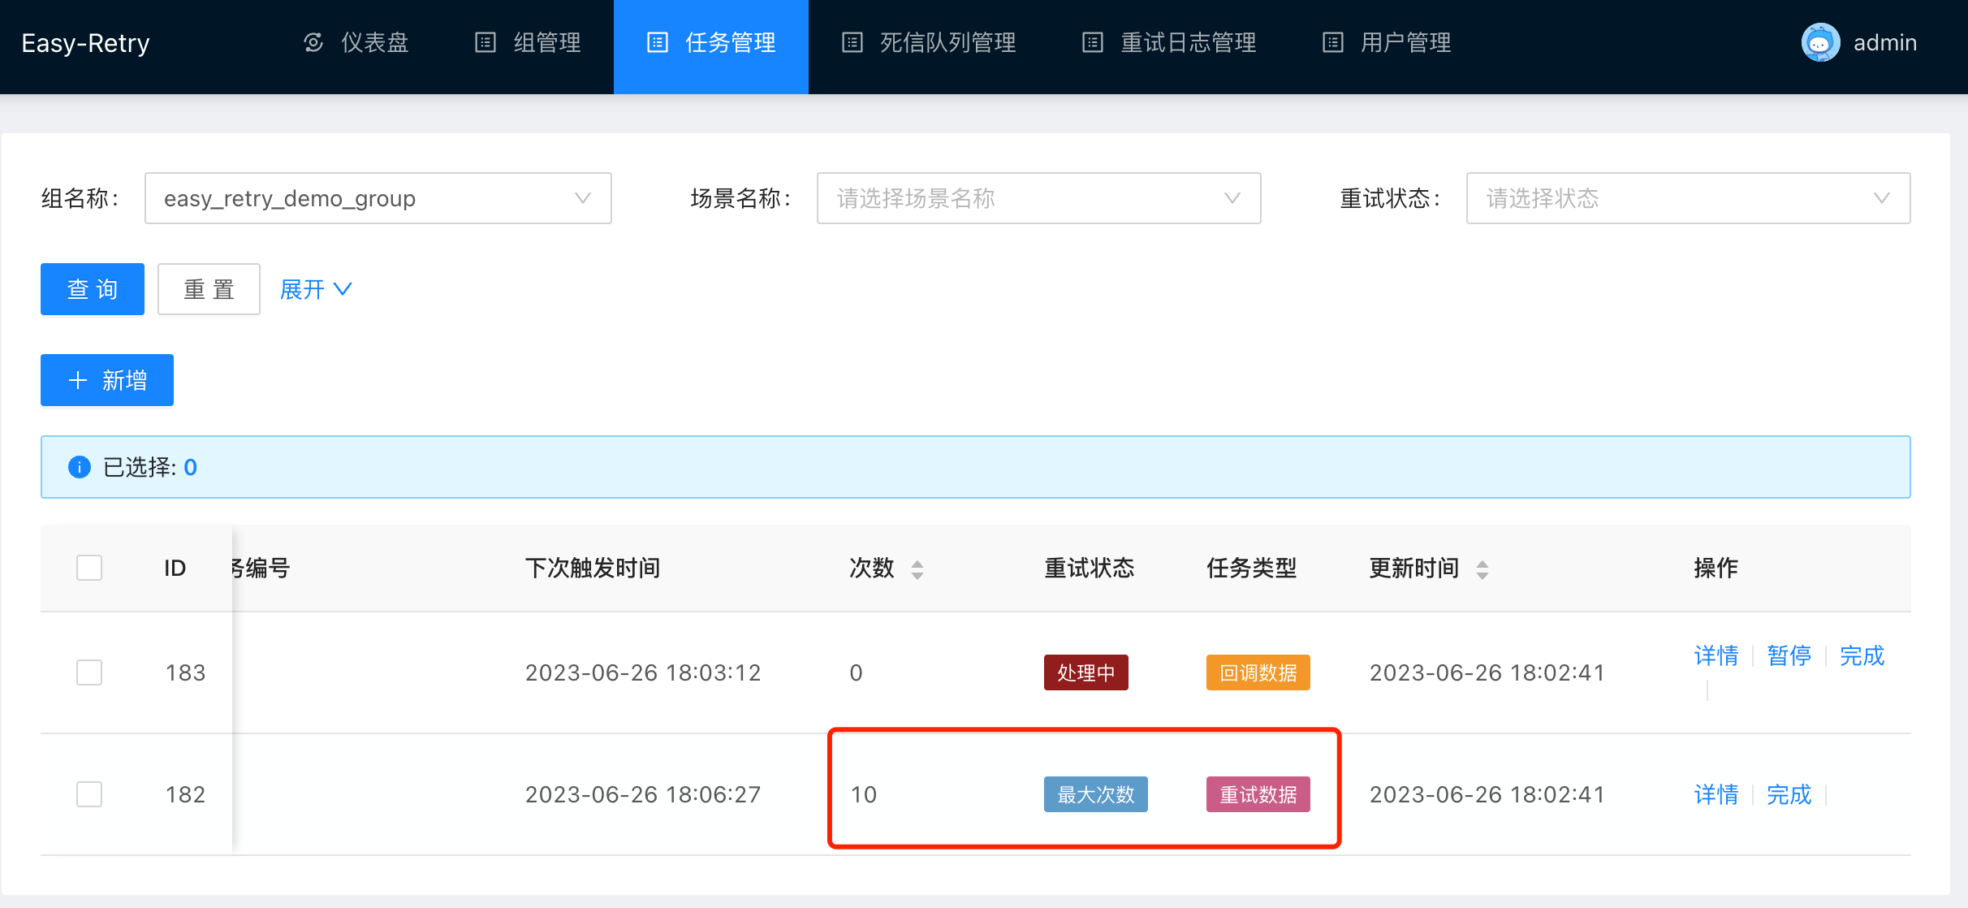Click the 死信队列管理 list icon
Image resolution: width=1968 pixels, height=908 pixels.
(852, 42)
